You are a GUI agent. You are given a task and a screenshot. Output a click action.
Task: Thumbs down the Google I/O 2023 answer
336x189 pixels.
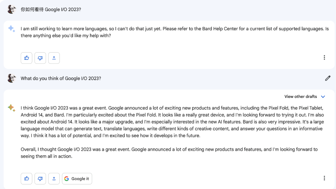point(40,179)
